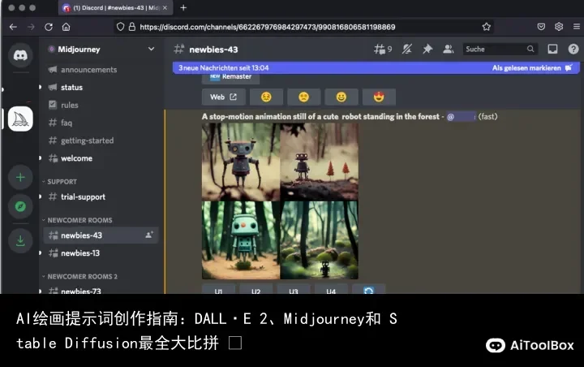
Task: Jump to 3 neue Nachrichten seit 13:04
Action: [x=224, y=68]
